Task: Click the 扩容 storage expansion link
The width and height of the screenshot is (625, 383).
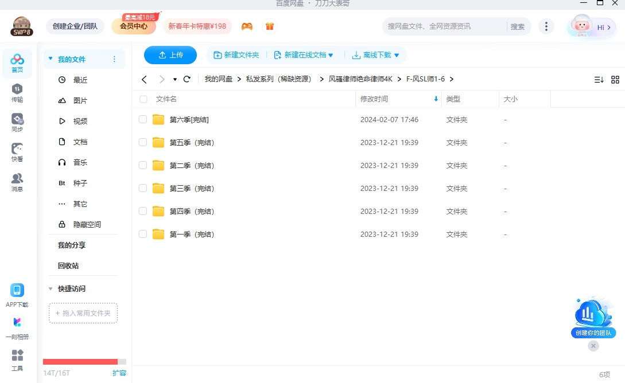Action: (x=119, y=373)
